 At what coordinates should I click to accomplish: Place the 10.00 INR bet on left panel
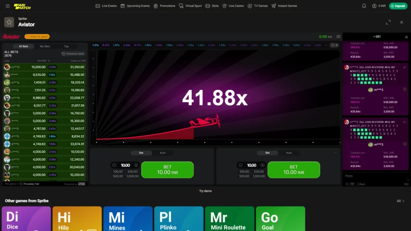point(167,170)
